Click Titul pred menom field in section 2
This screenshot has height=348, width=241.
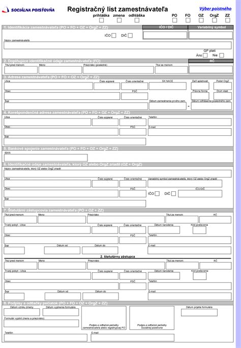coord(21,70)
